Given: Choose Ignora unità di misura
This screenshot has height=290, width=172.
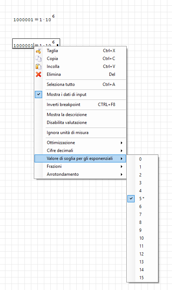Looking at the screenshot, I should point(80,133).
